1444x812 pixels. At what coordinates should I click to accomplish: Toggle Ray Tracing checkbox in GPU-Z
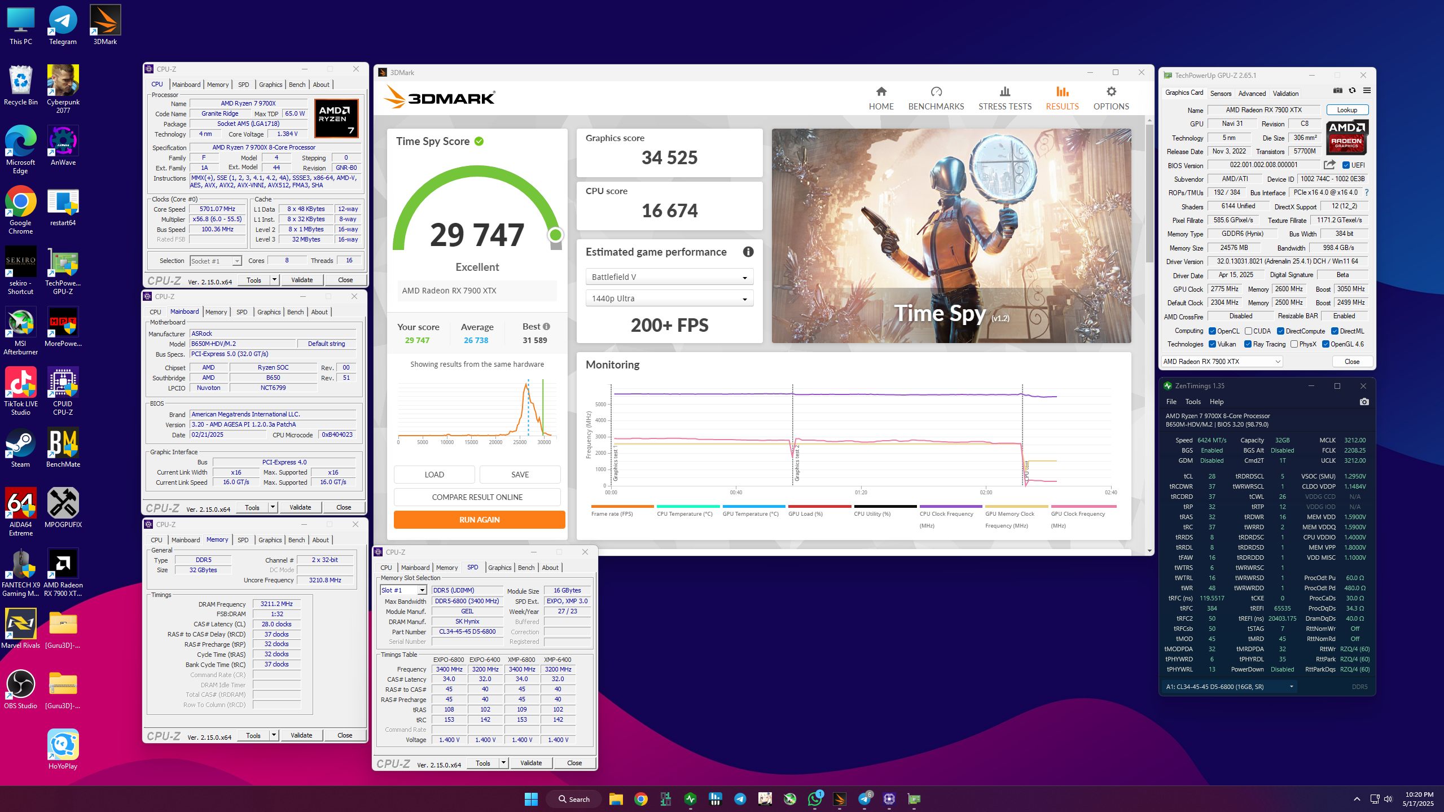coord(1248,344)
